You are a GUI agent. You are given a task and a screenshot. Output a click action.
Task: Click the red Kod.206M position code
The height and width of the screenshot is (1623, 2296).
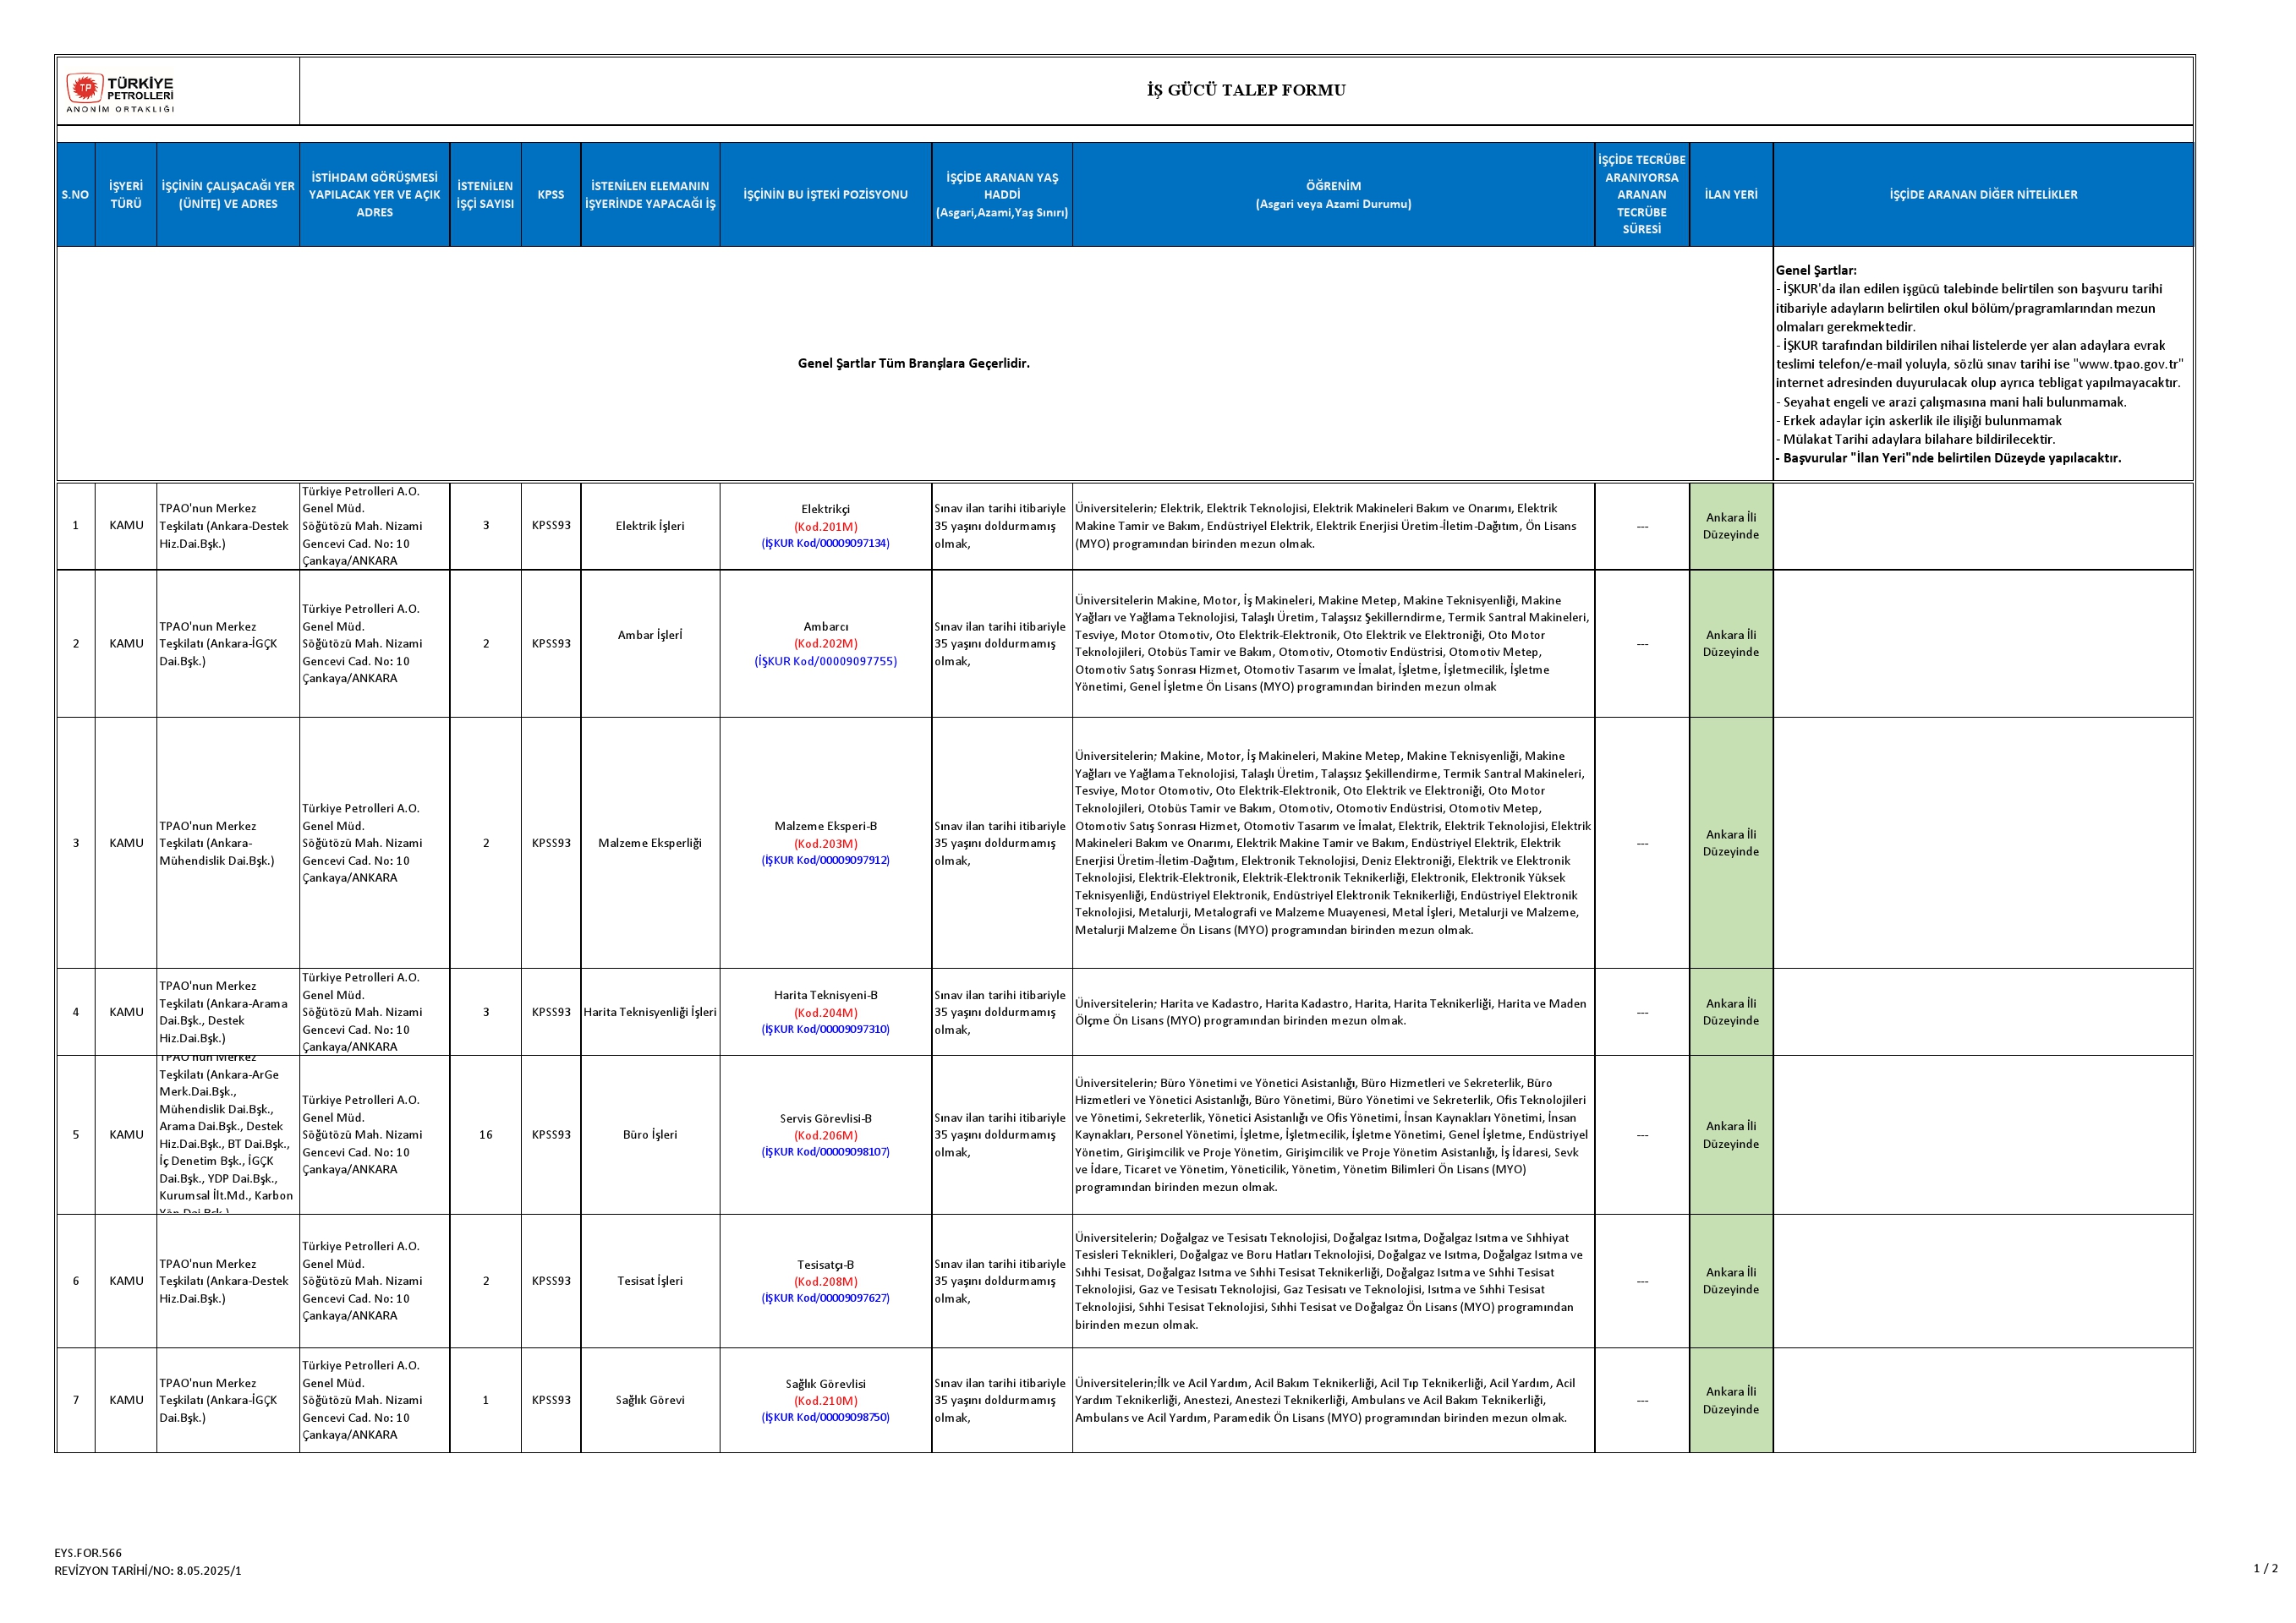[825, 1135]
